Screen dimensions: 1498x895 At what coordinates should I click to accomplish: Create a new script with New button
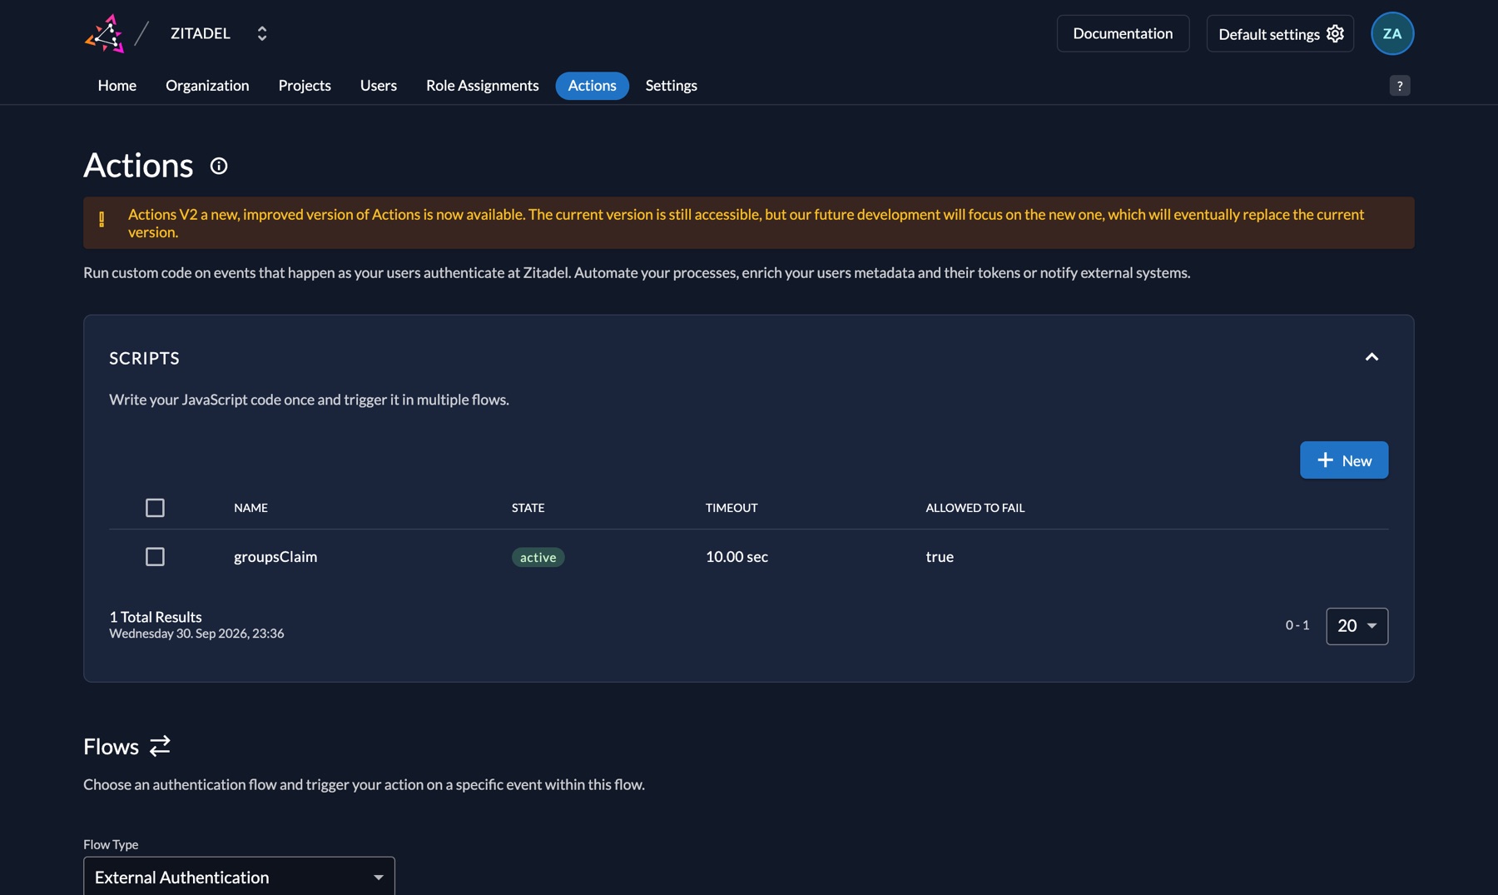click(1344, 460)
